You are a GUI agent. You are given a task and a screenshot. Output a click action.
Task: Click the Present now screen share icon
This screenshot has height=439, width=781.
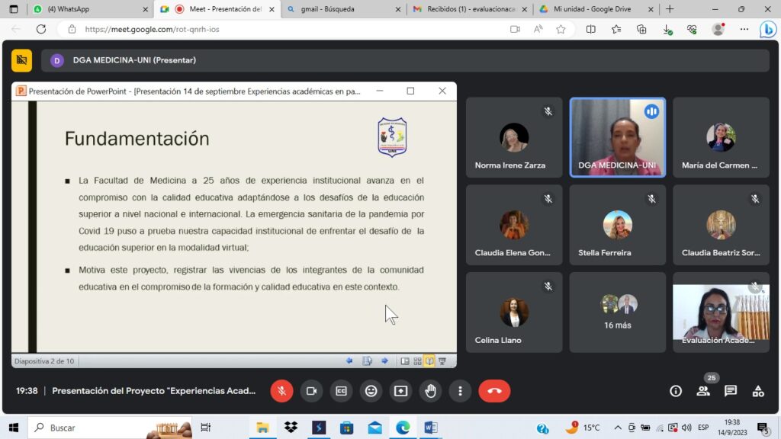400,391
